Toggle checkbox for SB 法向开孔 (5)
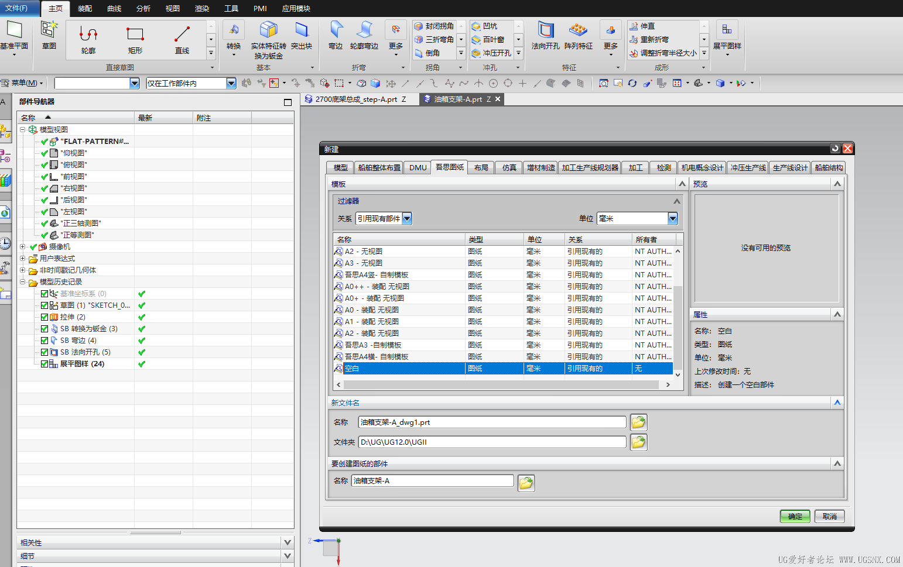903x567 pixels. pyautogui.click(x=45, y=352)
